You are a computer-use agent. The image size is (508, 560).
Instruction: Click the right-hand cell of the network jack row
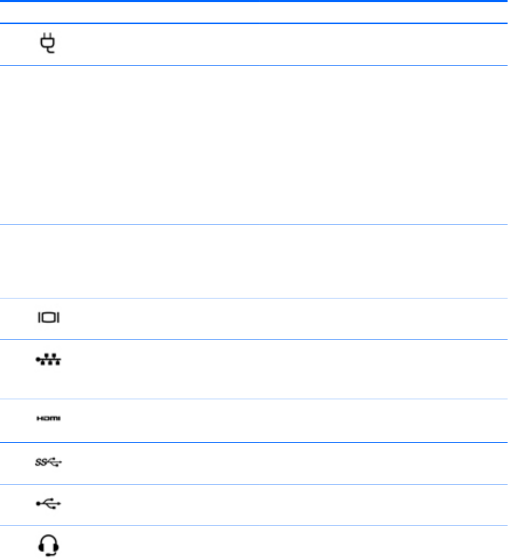(384, 369)
